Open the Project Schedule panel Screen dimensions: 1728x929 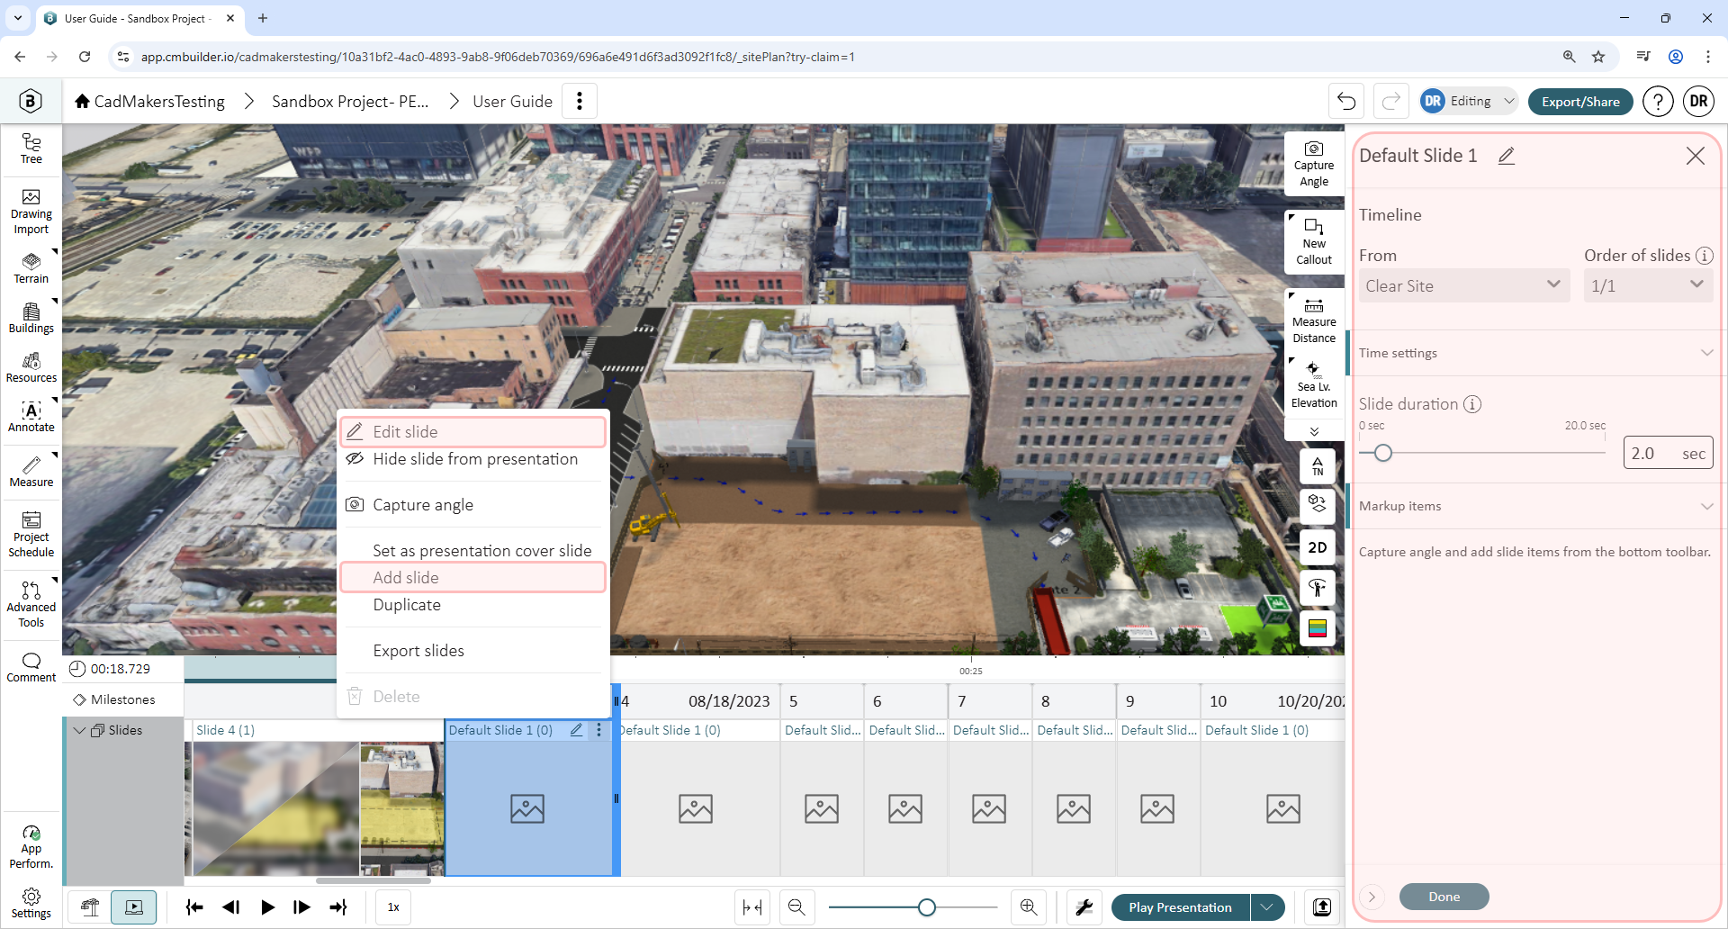tap(31, 535)
